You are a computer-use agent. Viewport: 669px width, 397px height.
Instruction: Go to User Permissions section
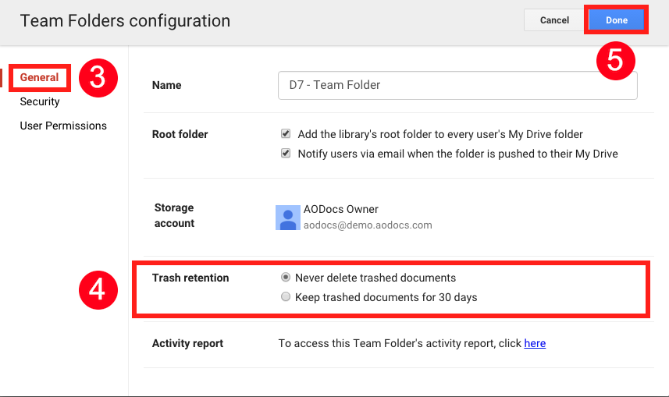pyautogui.click(x=63, y=126)
